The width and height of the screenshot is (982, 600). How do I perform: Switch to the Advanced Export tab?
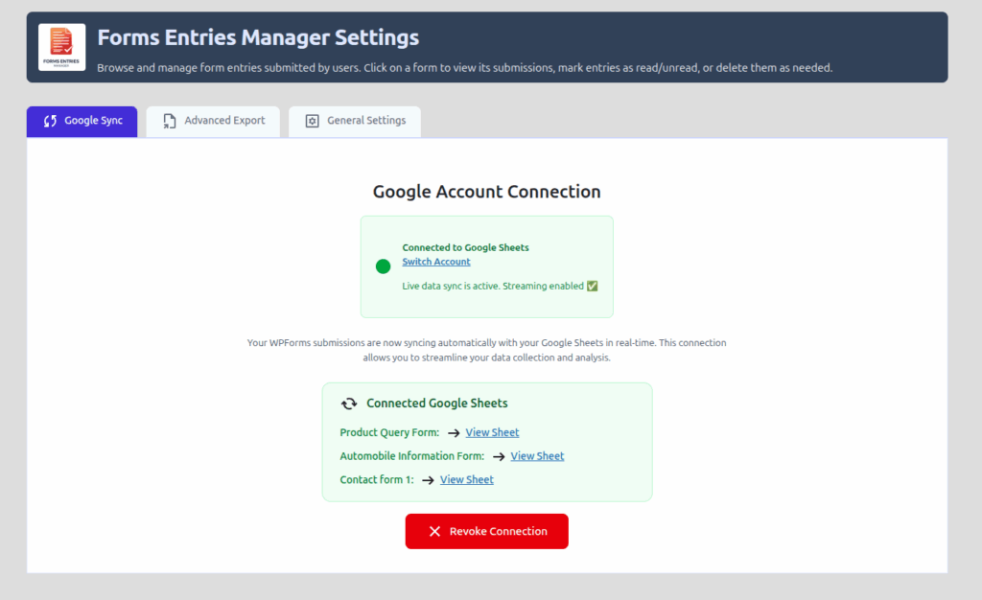click(213, 121)
